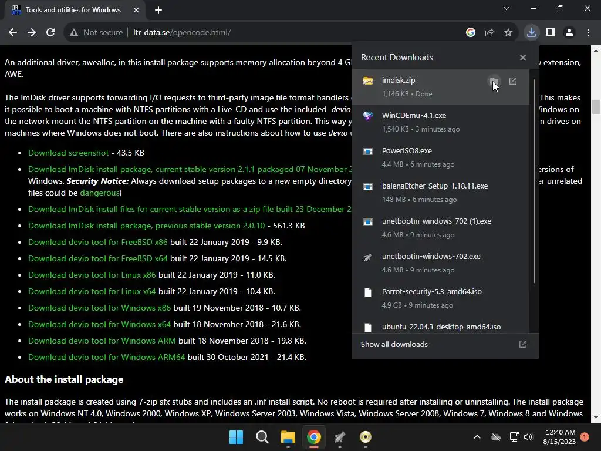This screenshot has height=451, width=601.
Task: Open imdisk.zip with the open icon
Action: 513,81
